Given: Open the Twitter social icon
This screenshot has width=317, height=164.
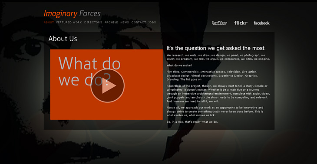Looking at the screenshot, I should click(219, 23).
